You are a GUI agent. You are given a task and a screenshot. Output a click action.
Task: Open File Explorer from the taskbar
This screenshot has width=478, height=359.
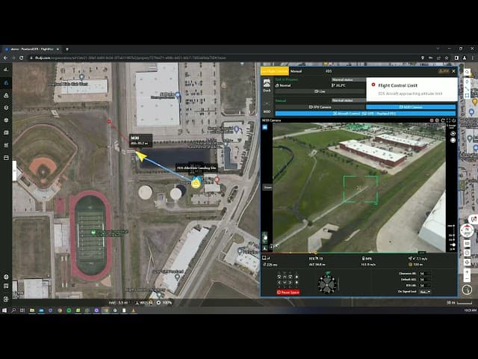[x=31, y=310]
